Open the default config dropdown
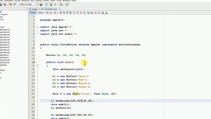211x119 pixels. coord(28,4)
